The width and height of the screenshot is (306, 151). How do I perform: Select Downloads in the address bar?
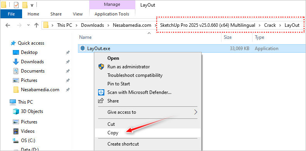coord(93,25)
